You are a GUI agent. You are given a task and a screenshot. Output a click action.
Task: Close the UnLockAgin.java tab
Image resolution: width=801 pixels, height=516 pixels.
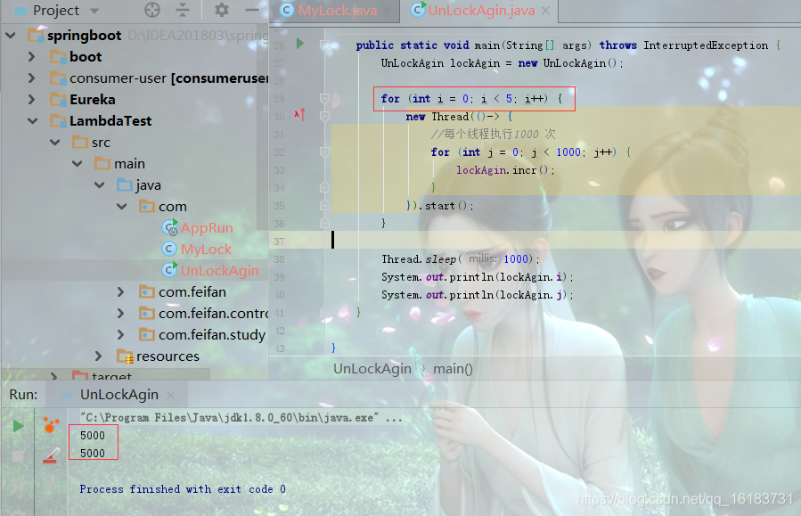click(x=545, y=10)
